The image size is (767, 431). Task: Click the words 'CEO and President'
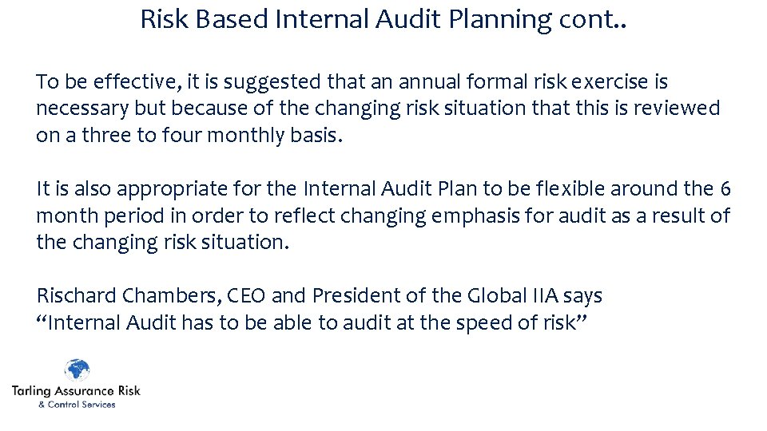click(308, 296)
